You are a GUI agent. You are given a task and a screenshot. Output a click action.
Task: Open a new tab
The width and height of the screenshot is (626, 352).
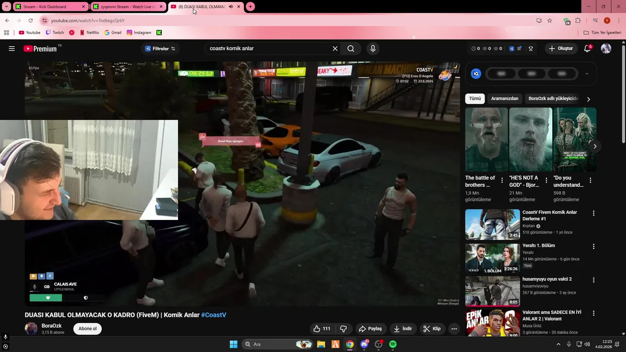(x=250, y=7)
